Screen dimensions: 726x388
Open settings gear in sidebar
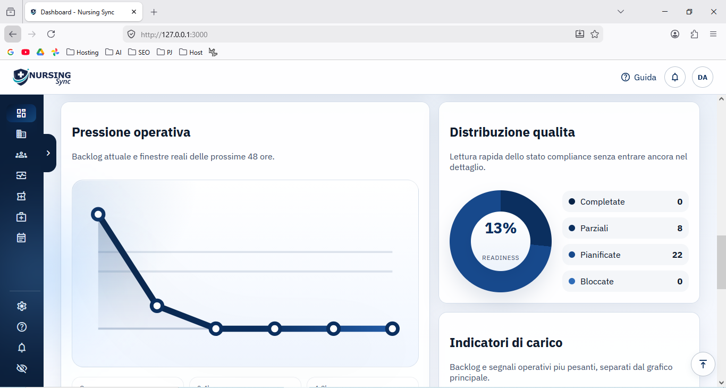[22, 306]
